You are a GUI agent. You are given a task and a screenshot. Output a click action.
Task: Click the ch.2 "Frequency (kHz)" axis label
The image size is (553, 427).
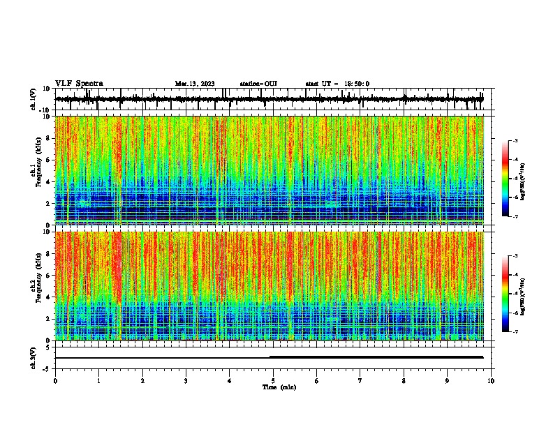point(38,277)
